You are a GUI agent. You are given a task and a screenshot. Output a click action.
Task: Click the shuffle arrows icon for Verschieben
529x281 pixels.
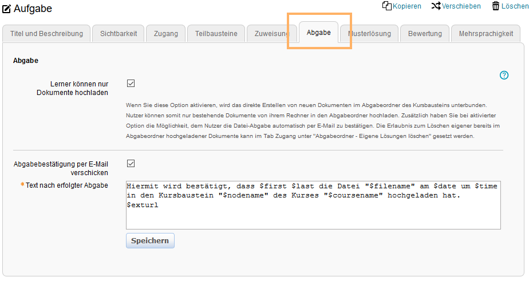tap(436, 6)
